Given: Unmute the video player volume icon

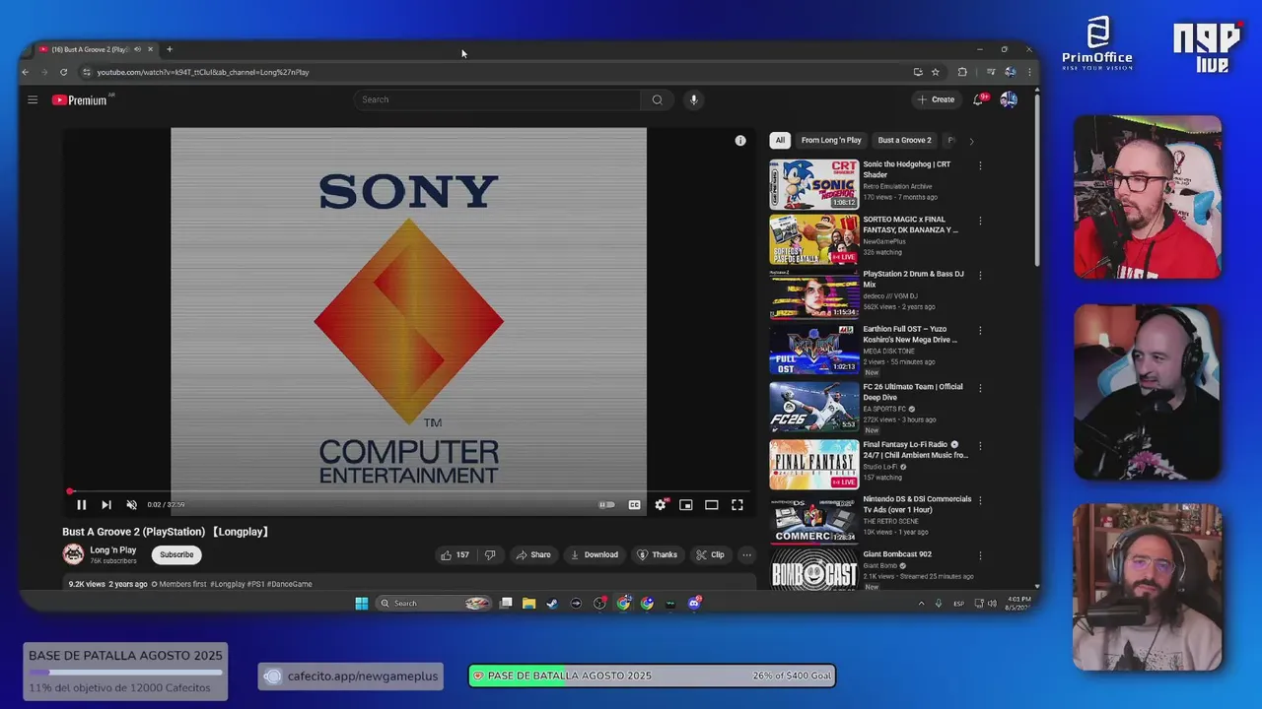Looking at the screenshot, I should pos(132,505).
